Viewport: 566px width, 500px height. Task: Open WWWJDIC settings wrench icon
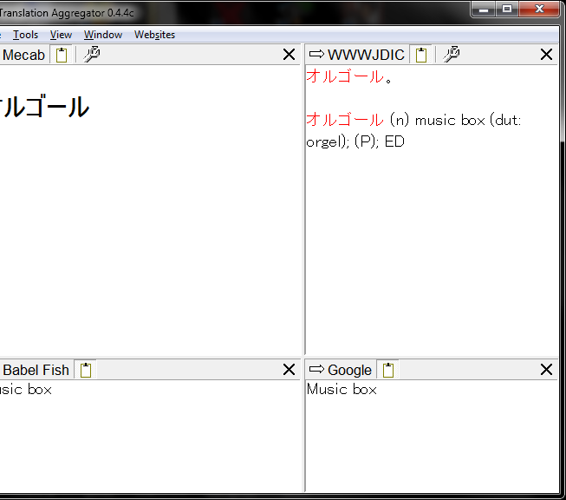click(451, 55)
